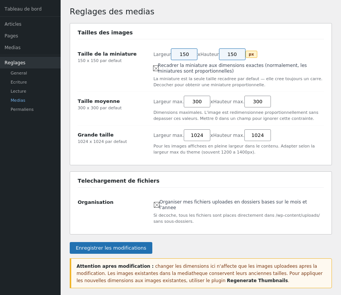Click the Organisation label
The height and width of the screenshot is (295, 341).
(x=95, y=202)
